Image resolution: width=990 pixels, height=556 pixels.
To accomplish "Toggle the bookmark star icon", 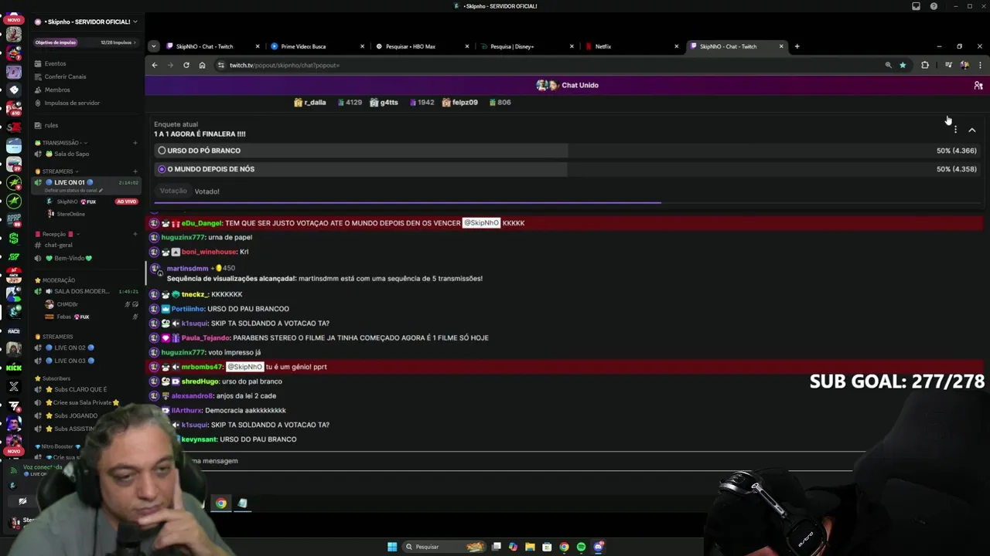I will [x=903, y=65].
